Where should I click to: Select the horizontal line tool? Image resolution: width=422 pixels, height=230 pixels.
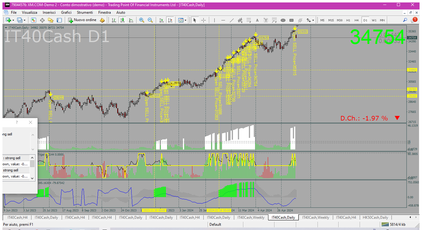(223, 20)
